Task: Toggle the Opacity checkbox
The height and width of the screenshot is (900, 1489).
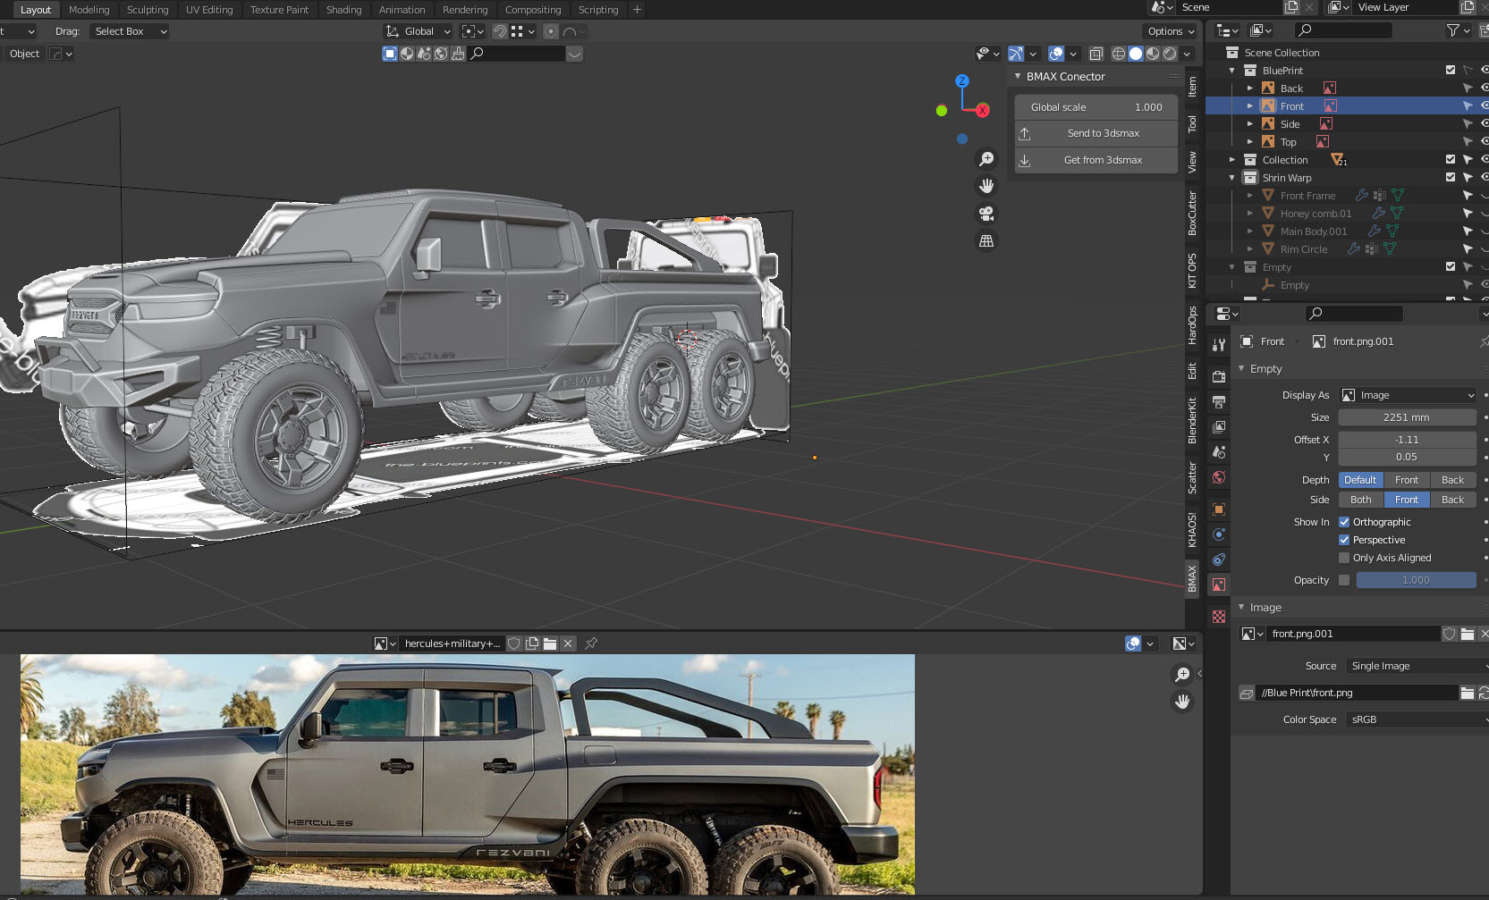Action: coord(1344,580)
